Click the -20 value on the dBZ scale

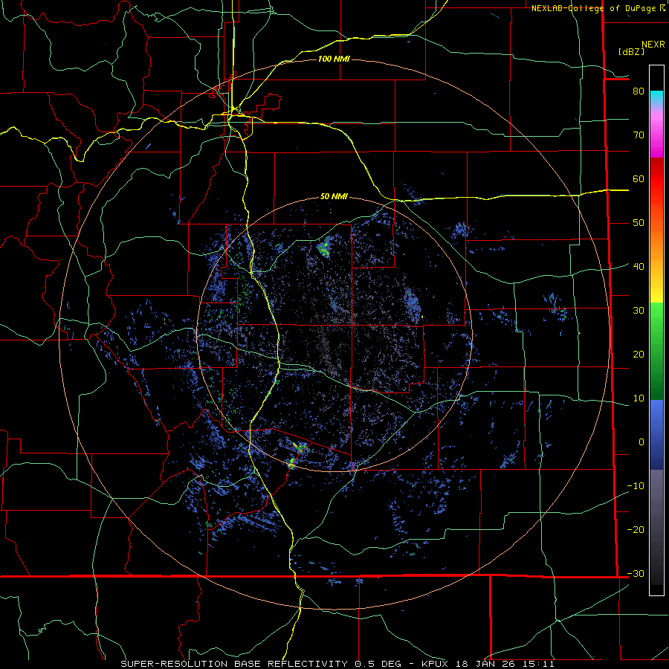[x=636, y=530]
